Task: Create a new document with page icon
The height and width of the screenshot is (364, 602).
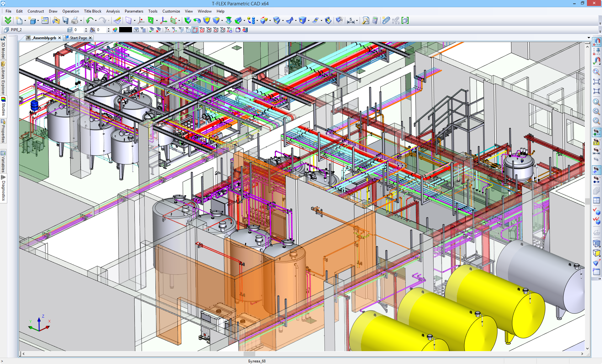Action: (19, 20)
